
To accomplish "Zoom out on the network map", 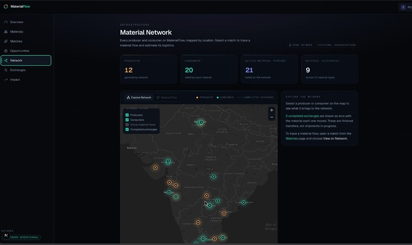I will click(x=271, y=117).
